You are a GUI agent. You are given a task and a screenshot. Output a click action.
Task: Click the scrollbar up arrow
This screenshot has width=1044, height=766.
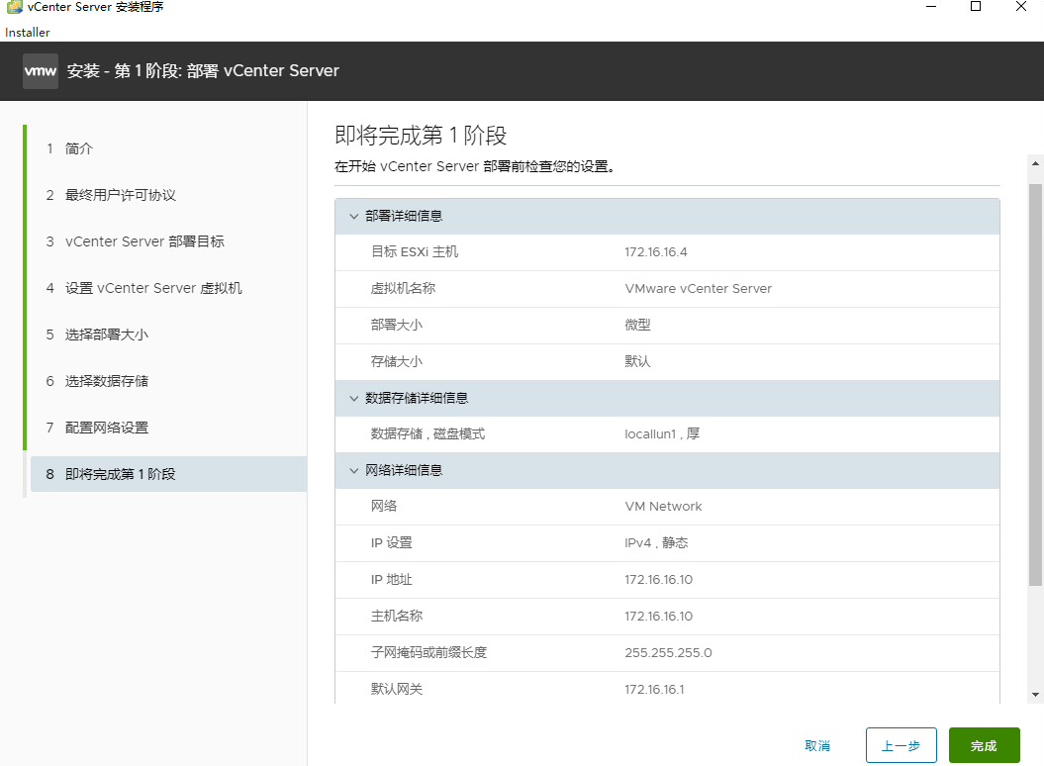pos(1035,162)
